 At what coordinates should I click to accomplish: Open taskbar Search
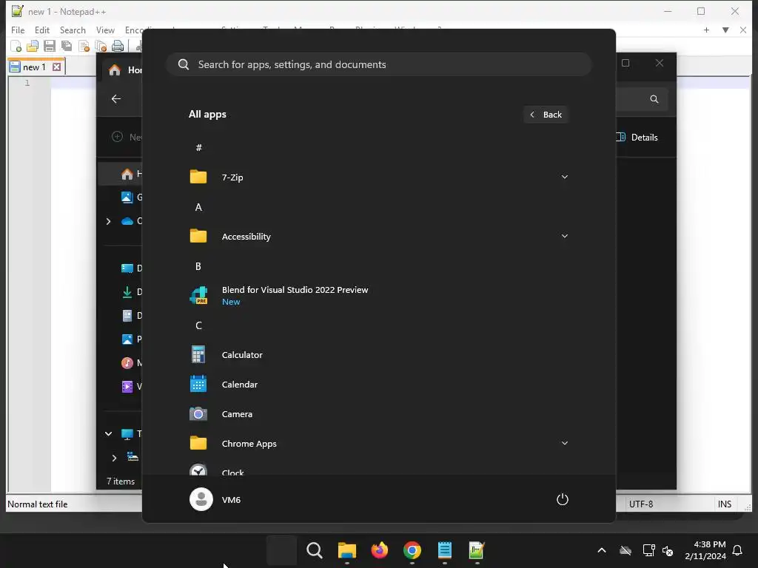click(314, 550)
